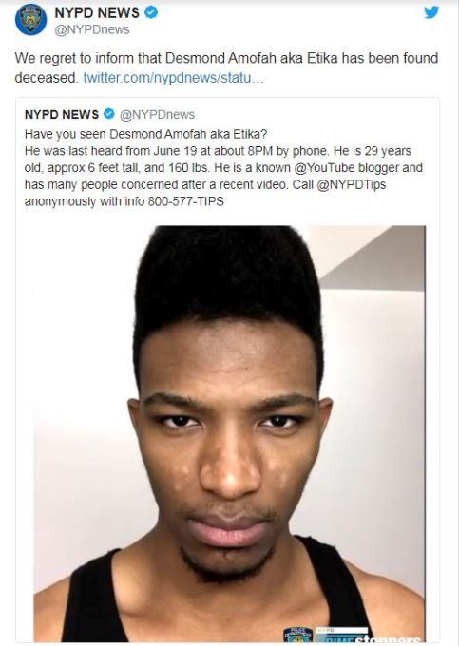Click the verified badge in the quoted tweet header
The image size is (459, 646).
108,114
